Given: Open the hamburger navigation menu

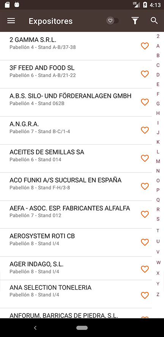Looking at the screenshot, I should (x=11, y=21).
